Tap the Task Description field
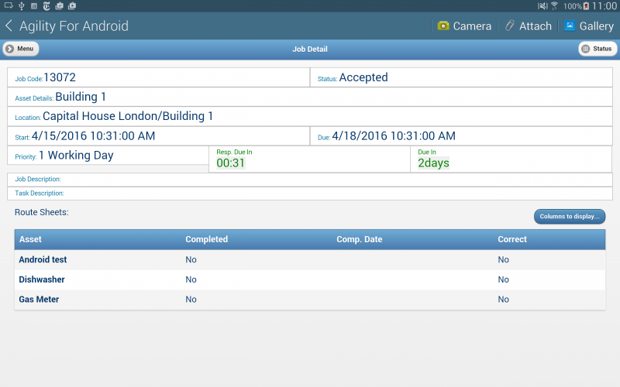 310,193
